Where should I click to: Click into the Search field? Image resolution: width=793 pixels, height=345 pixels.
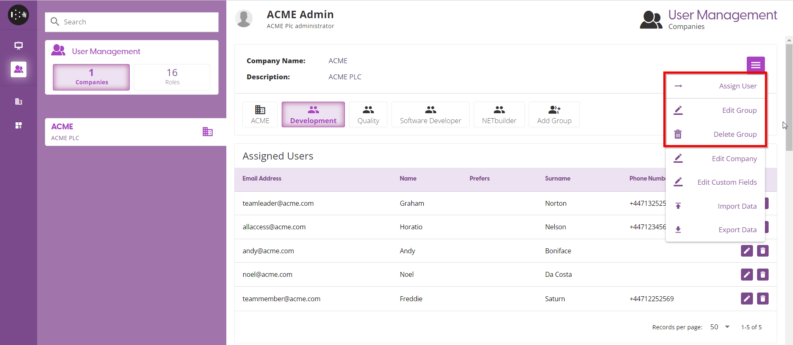[136, 22]
